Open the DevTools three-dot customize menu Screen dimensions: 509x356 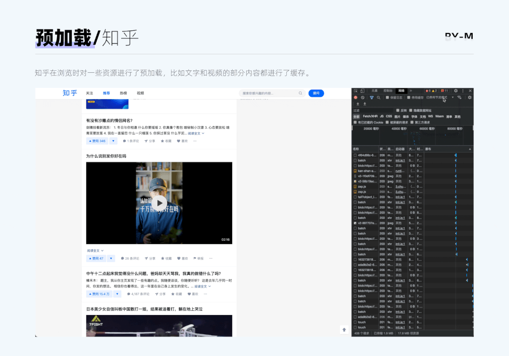pyautogui.click(x=463, y=91)
